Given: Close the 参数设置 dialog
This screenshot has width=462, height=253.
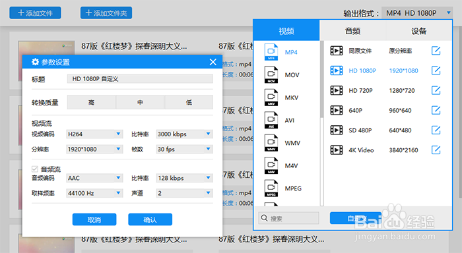Looking at the screenshot, I should pos(213,62).
